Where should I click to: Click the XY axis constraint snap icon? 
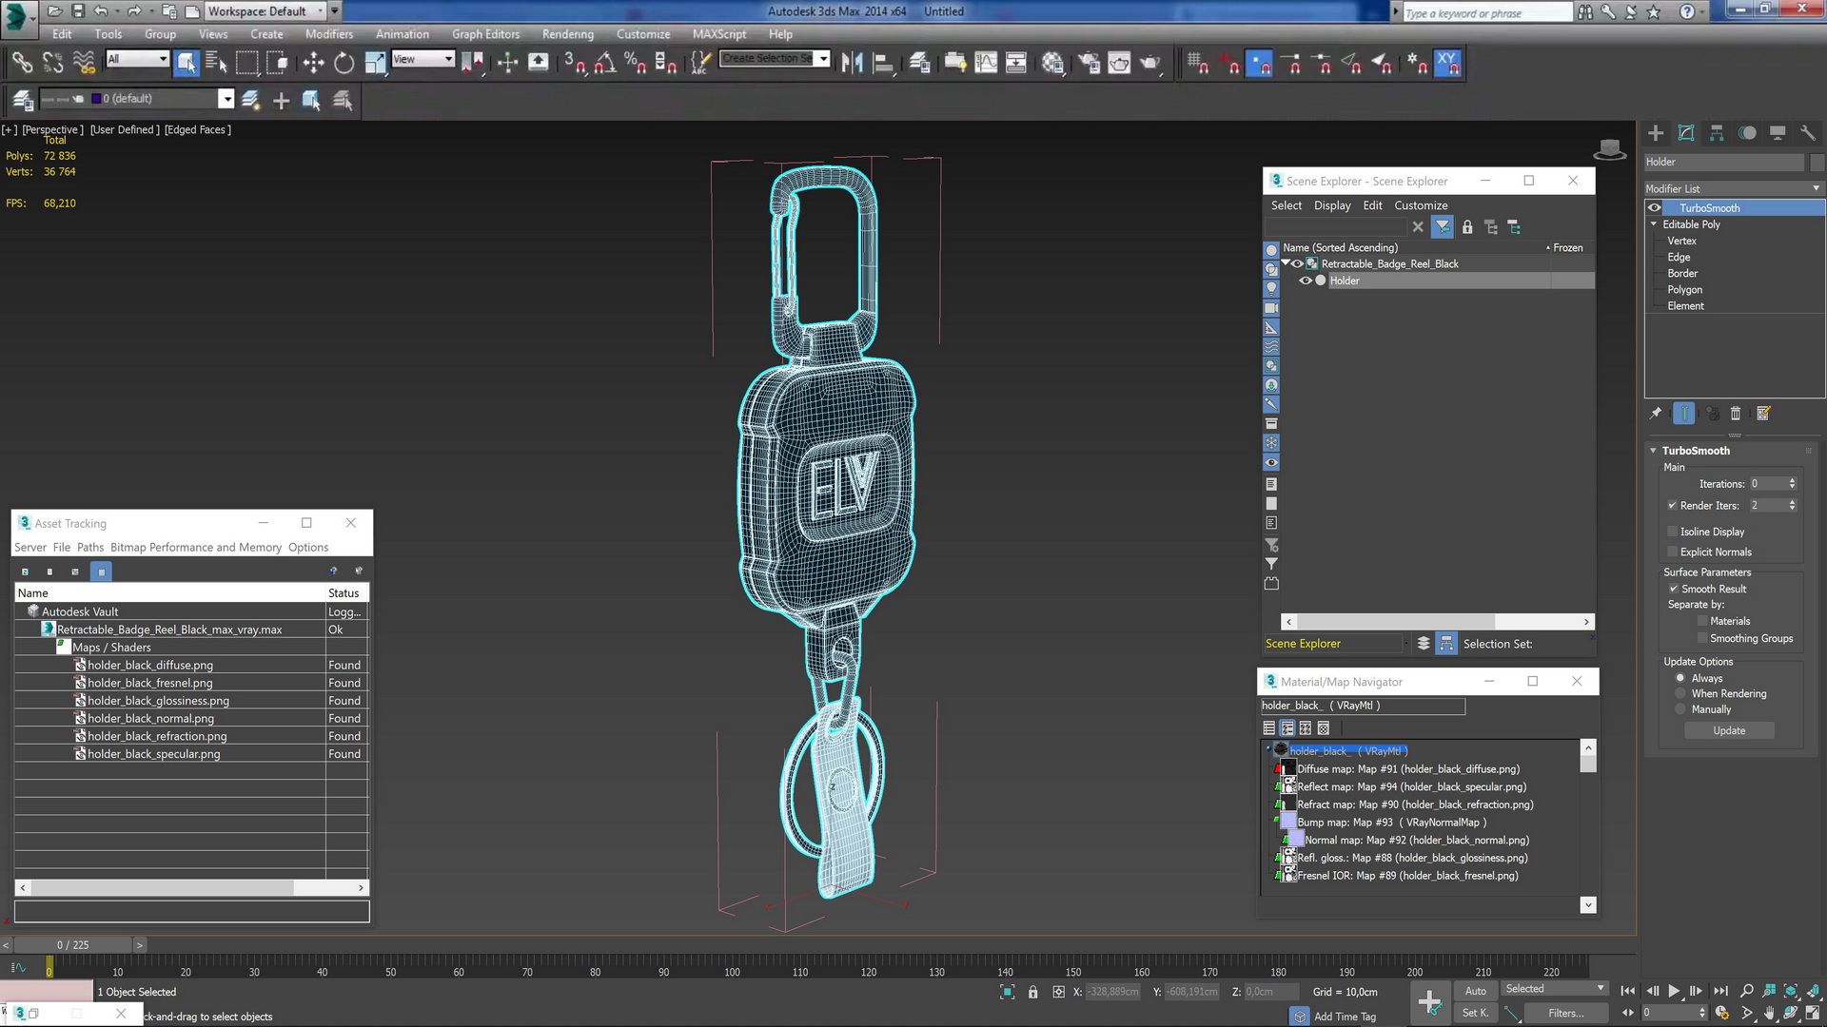[x=1447, y=63]
